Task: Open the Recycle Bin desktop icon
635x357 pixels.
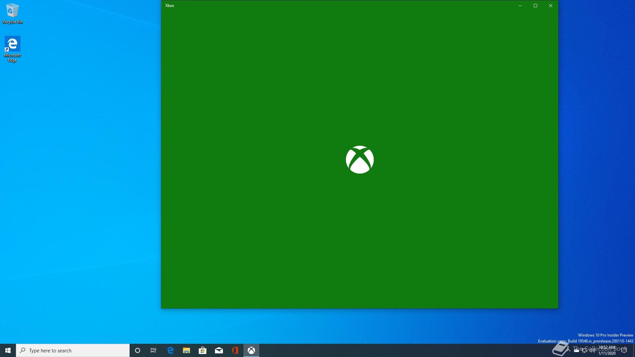Action: (13, 14)
